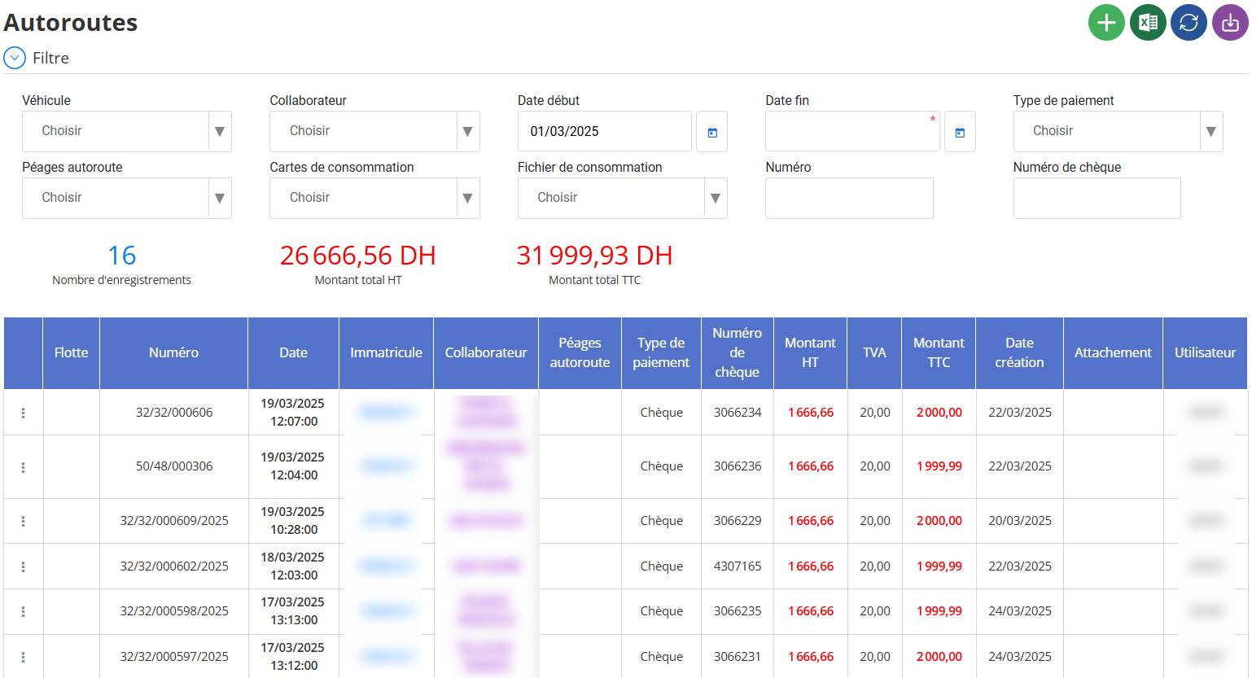Open row menu for 32/32/000609/2025
Image resolution: width=1252 pixels, height=678 pixels.
coord(23,521)
